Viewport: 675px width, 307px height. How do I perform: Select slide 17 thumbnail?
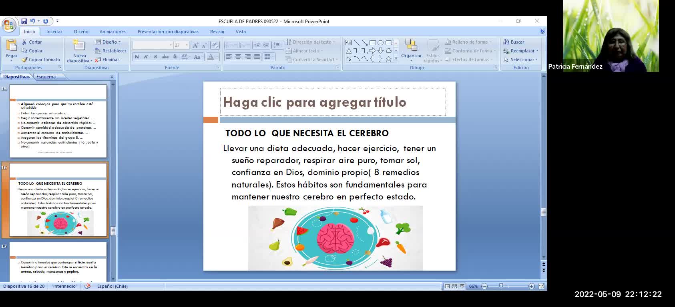point(58,261)
